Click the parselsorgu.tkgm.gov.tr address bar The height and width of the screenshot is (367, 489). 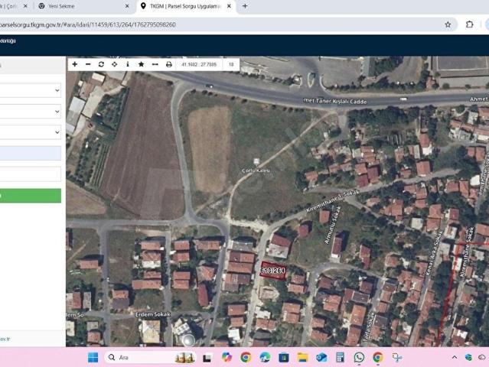pyautogui.click(x=218, y=24)
